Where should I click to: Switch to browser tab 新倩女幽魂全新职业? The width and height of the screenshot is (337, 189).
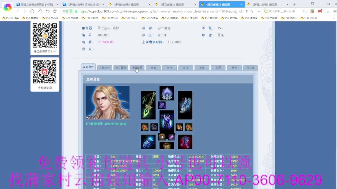37,4
